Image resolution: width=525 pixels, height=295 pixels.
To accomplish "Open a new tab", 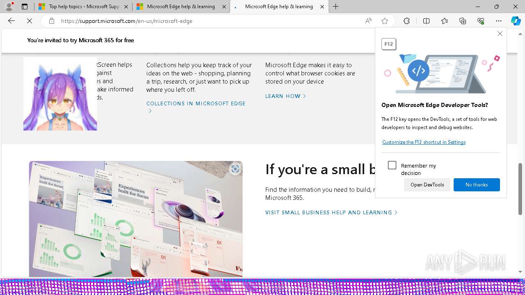I will coord(336,7).
